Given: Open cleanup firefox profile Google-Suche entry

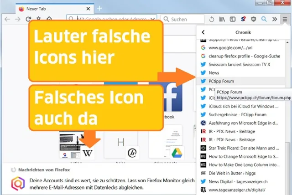Looking at the screenshot, I should (240, 56).
